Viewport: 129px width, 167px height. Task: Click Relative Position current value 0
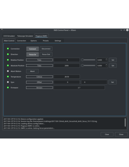point(67,60)
